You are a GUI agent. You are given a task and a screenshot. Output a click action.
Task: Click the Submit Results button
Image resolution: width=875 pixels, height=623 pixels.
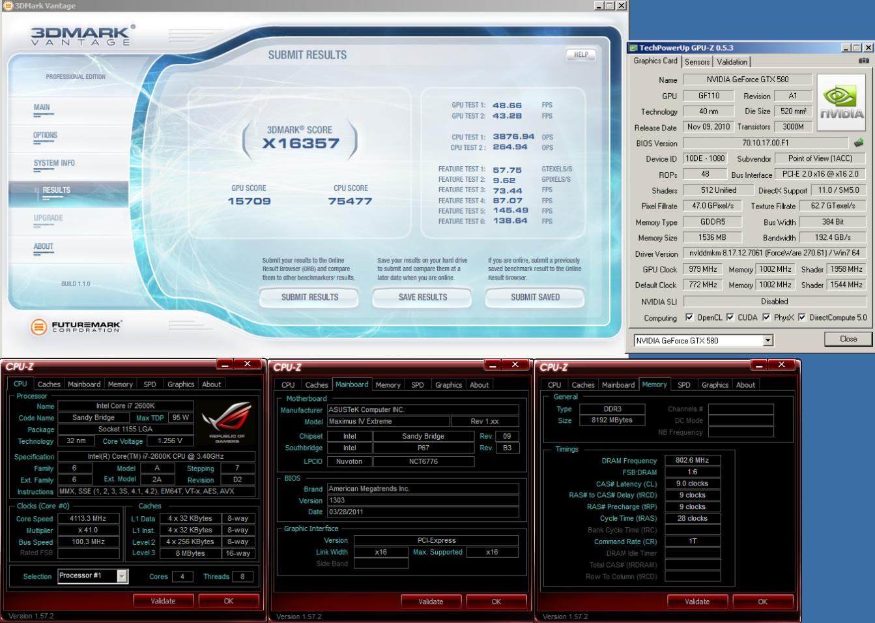(309, 297)
